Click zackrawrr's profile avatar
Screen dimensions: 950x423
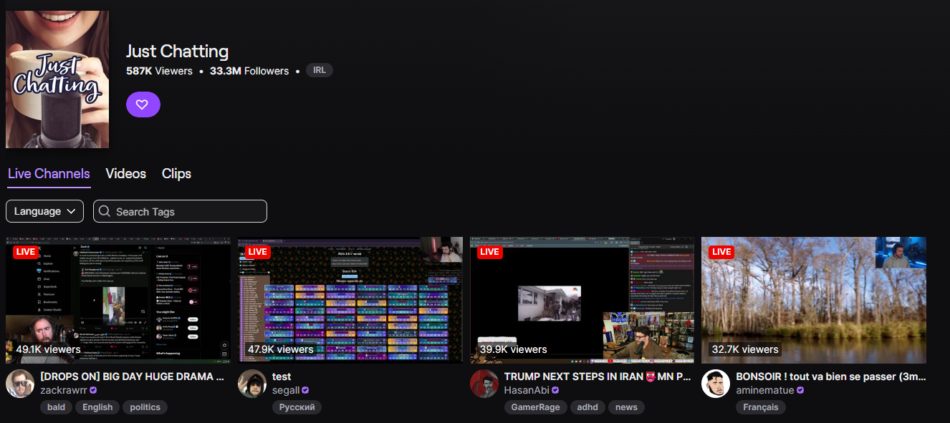(20, 384)
